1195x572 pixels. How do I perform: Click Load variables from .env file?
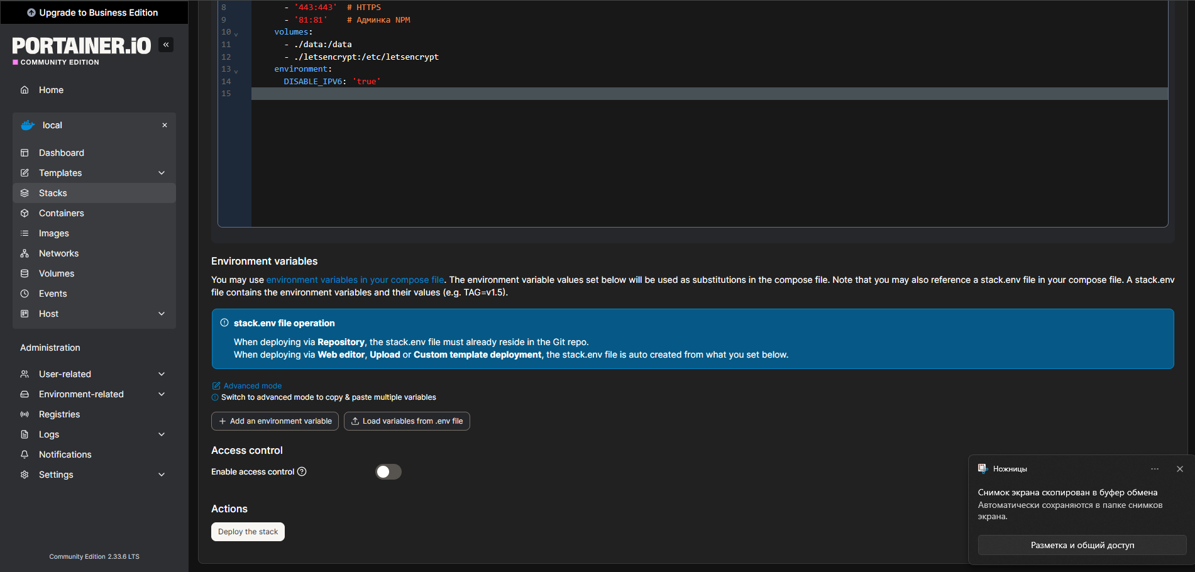407,421
